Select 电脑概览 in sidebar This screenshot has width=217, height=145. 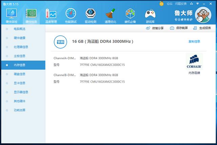click(x=19, y=29)
